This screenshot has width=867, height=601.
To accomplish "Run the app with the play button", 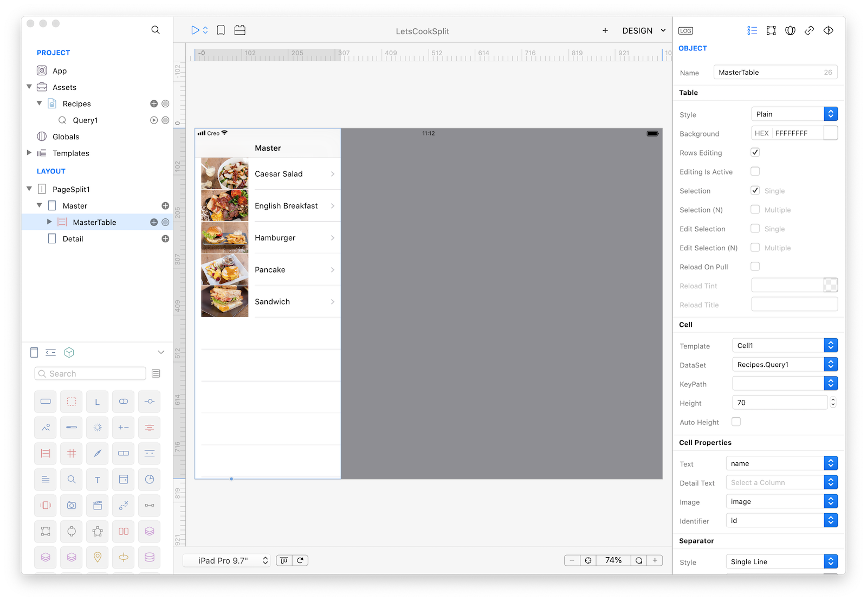I will [195, 30].
